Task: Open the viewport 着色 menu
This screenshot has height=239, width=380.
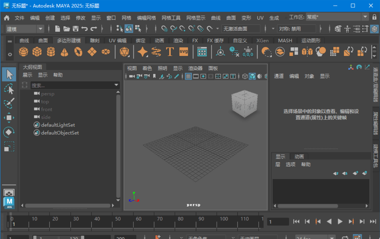Action: pos(147,68)
